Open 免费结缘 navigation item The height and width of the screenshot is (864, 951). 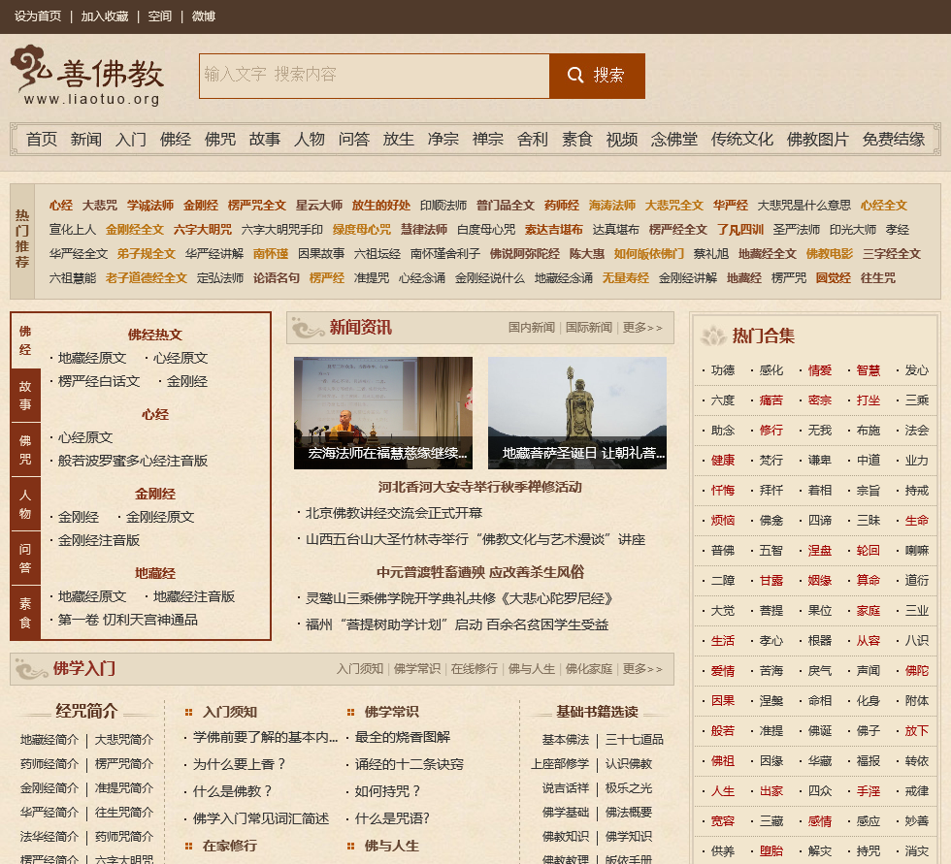[x=894, y=140]
